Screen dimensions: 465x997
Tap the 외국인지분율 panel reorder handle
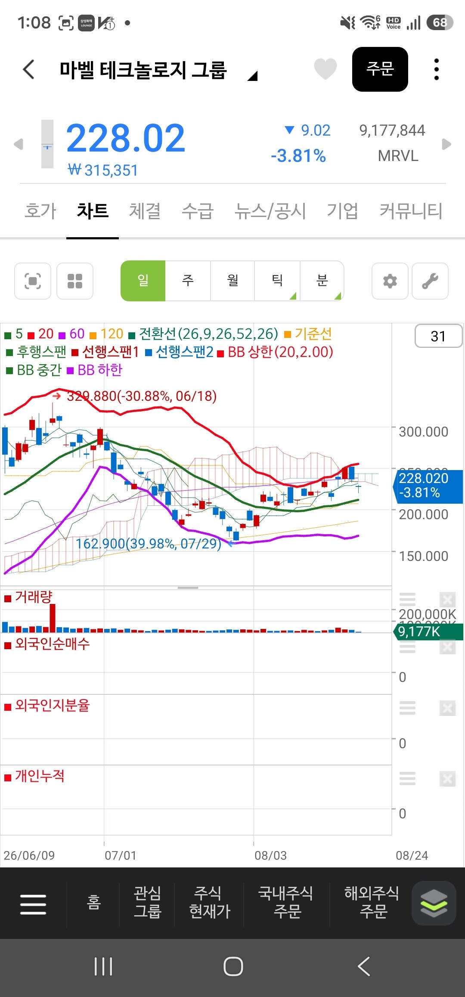coord(407,708)
